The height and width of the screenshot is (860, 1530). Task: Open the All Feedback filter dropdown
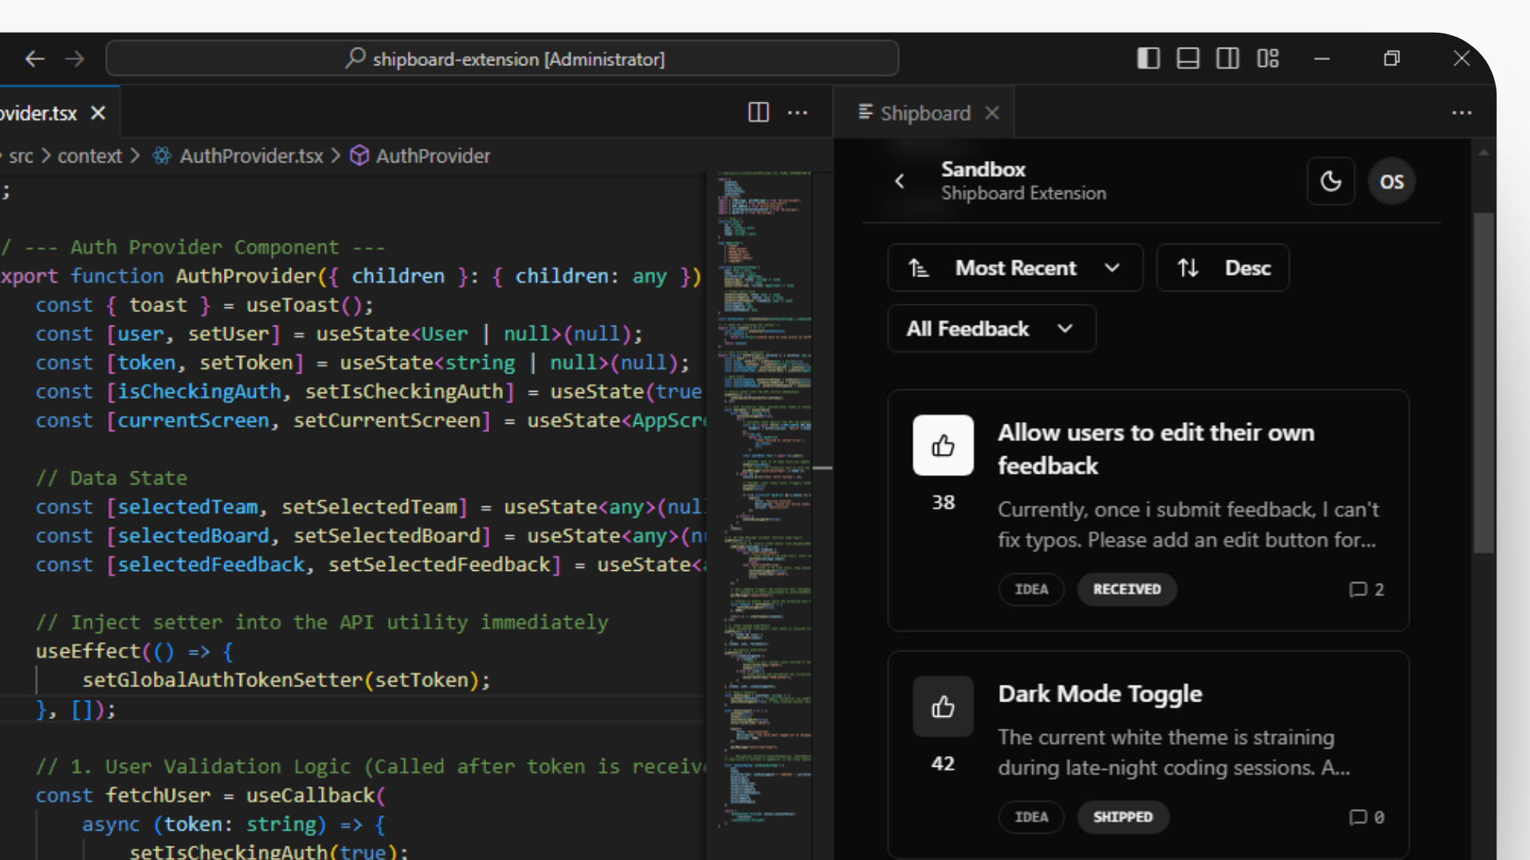pos(991,329)
